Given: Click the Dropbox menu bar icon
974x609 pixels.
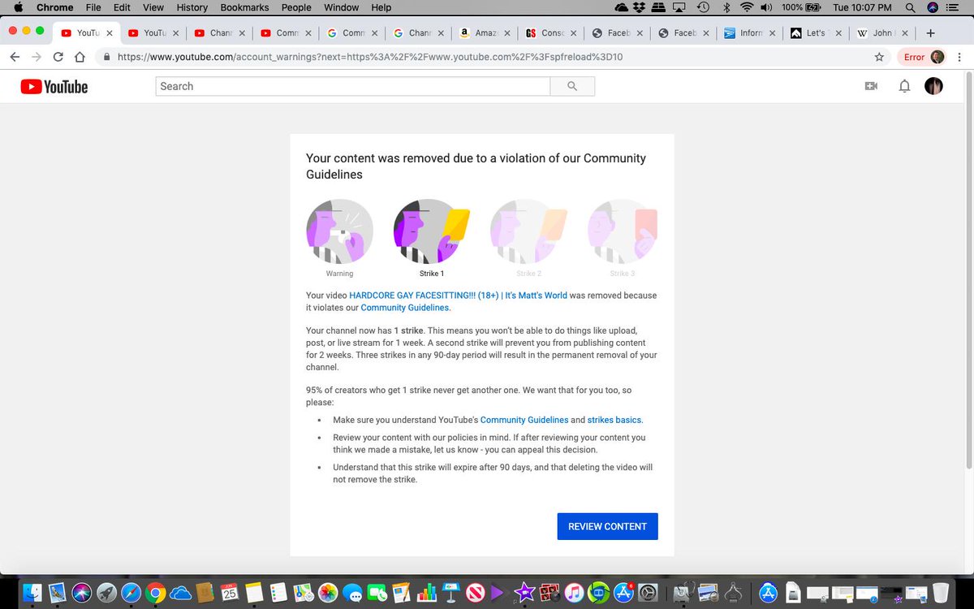Looking at the screenshot, I should tap(640, 7).
